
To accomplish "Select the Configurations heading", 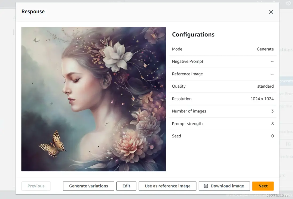I will (x=193, y=35).
